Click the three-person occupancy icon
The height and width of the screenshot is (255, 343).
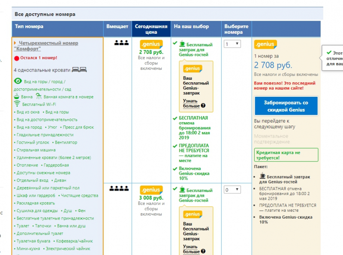coord(121,43)
